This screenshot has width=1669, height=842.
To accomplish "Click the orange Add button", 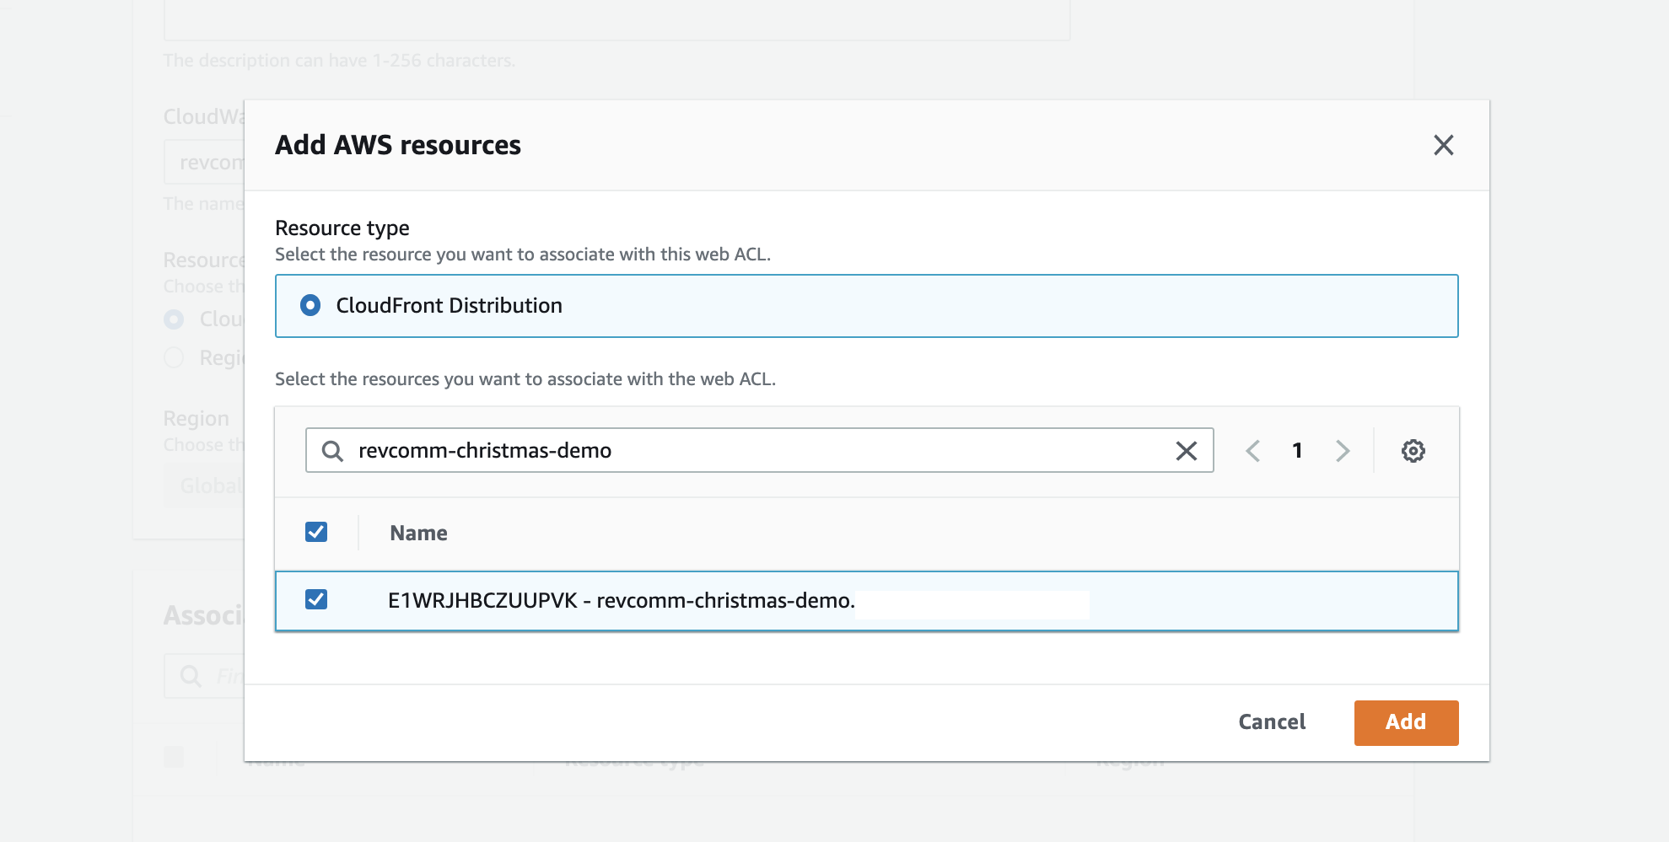I will pyautogui.click(x=1405, y=722).
